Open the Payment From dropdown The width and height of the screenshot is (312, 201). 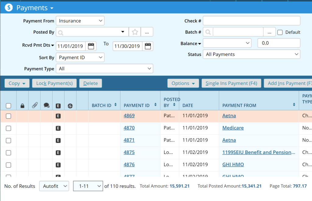tap(80, 21)
